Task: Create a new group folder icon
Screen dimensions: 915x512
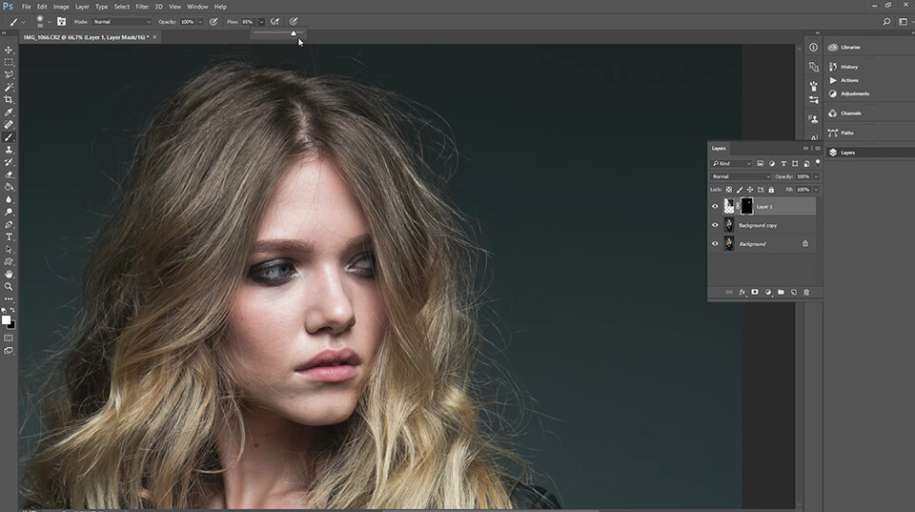Action: [781, 292]
